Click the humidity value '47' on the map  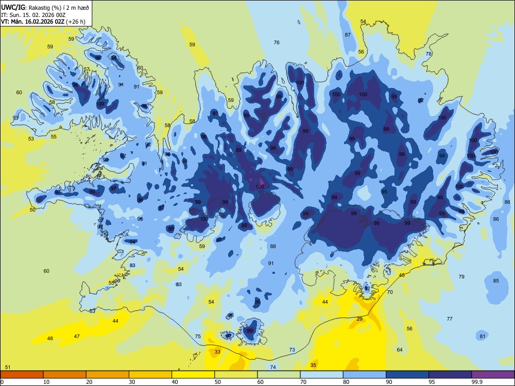pyautogui.click(x=77, y=336)
